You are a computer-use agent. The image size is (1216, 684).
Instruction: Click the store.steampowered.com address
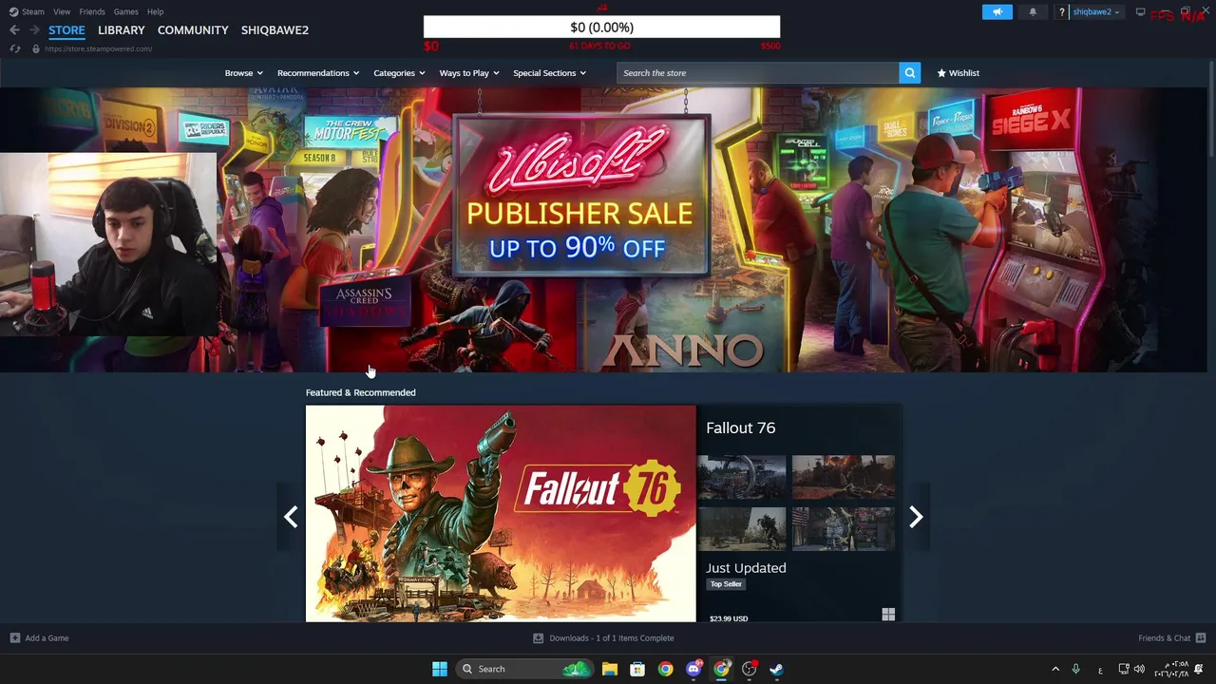[98, 48]
